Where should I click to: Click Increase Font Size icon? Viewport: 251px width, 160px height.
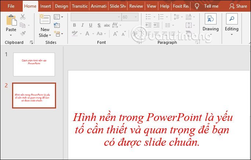click(x=115, y=34)
